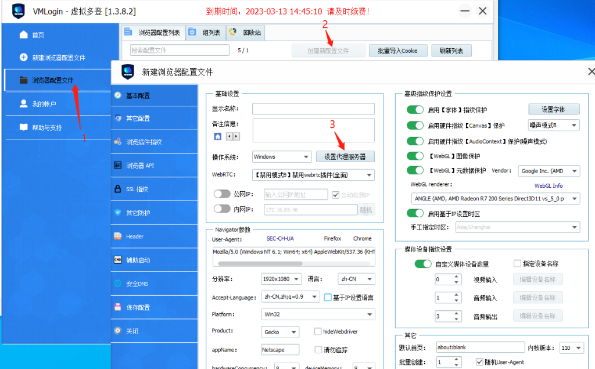Open the 分辨率 1920x1080 dropdown
Screen dimensions: 595x369
[281, 279]
